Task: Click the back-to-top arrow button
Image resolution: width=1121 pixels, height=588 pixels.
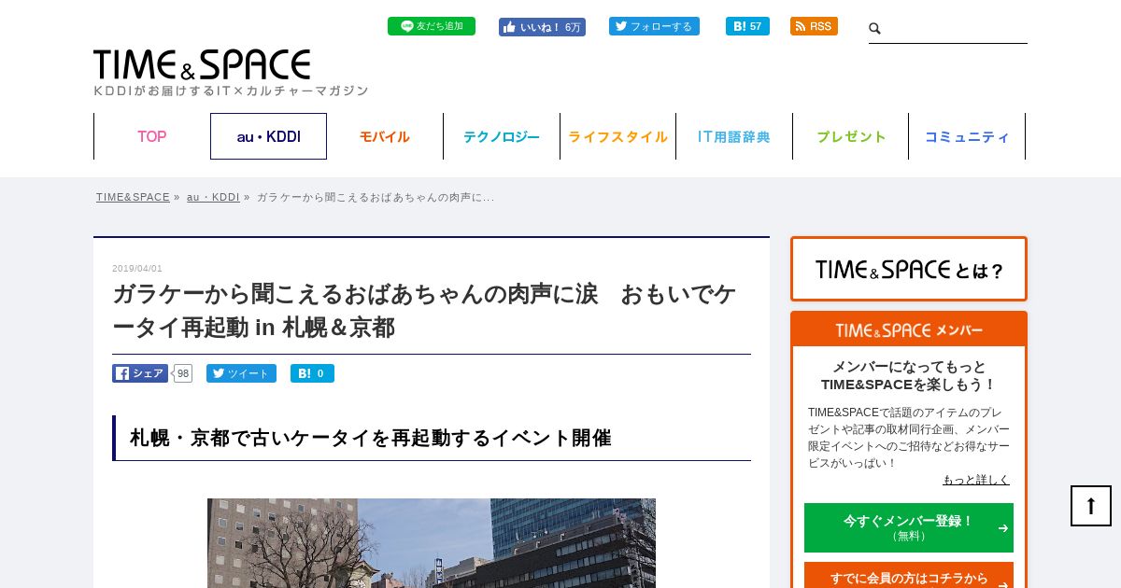Action: click(1091, 506)
